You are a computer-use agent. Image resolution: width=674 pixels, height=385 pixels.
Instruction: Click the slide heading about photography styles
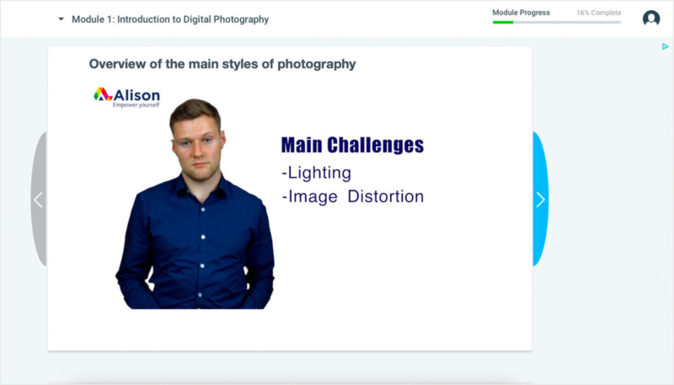(x=222, y=64)
